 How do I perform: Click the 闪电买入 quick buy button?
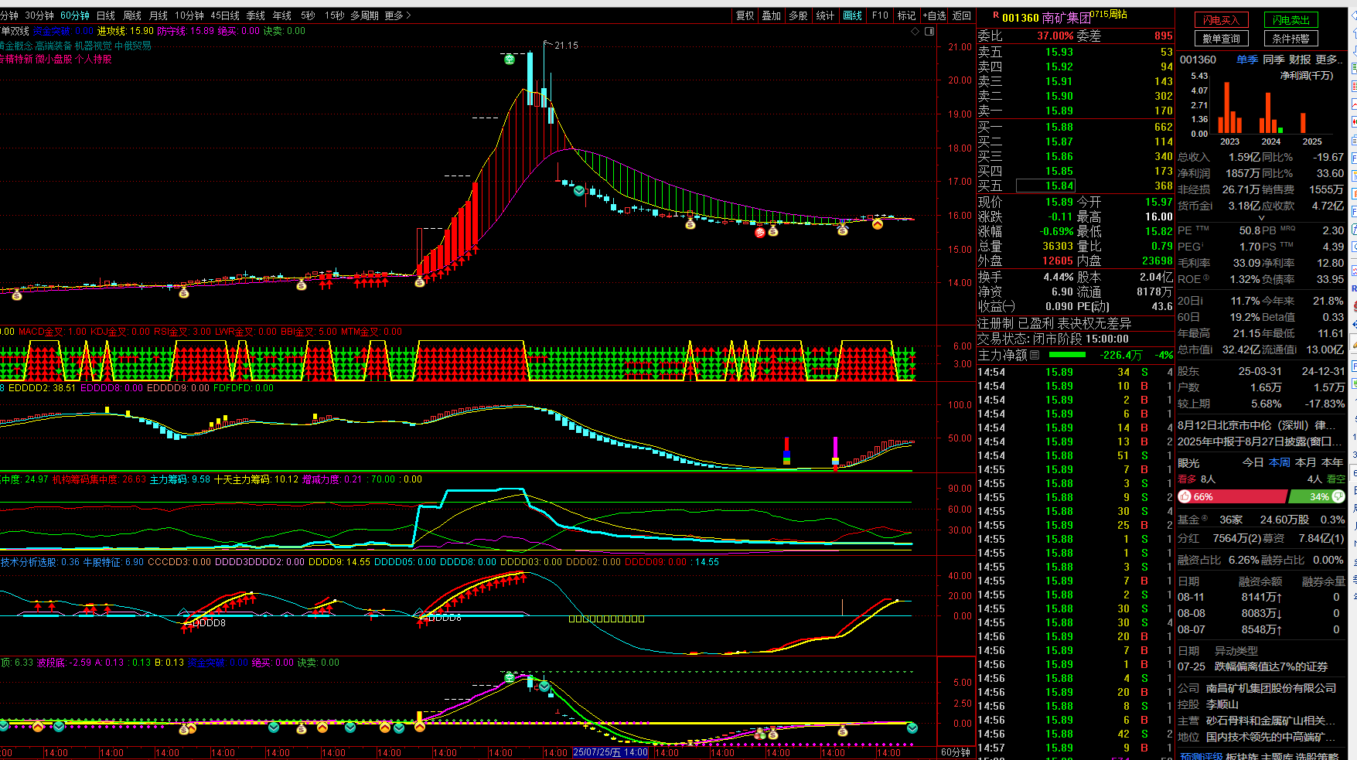[1222, 20]
